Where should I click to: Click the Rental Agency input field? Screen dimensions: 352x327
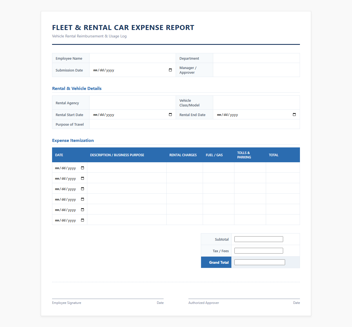point(132,103)
